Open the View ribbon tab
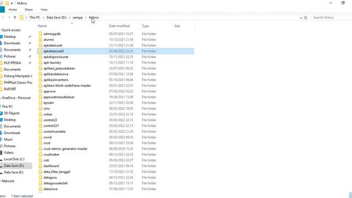The width and height of the screenshot is (352, 198). pyautogui.click(x=44, y=10)
